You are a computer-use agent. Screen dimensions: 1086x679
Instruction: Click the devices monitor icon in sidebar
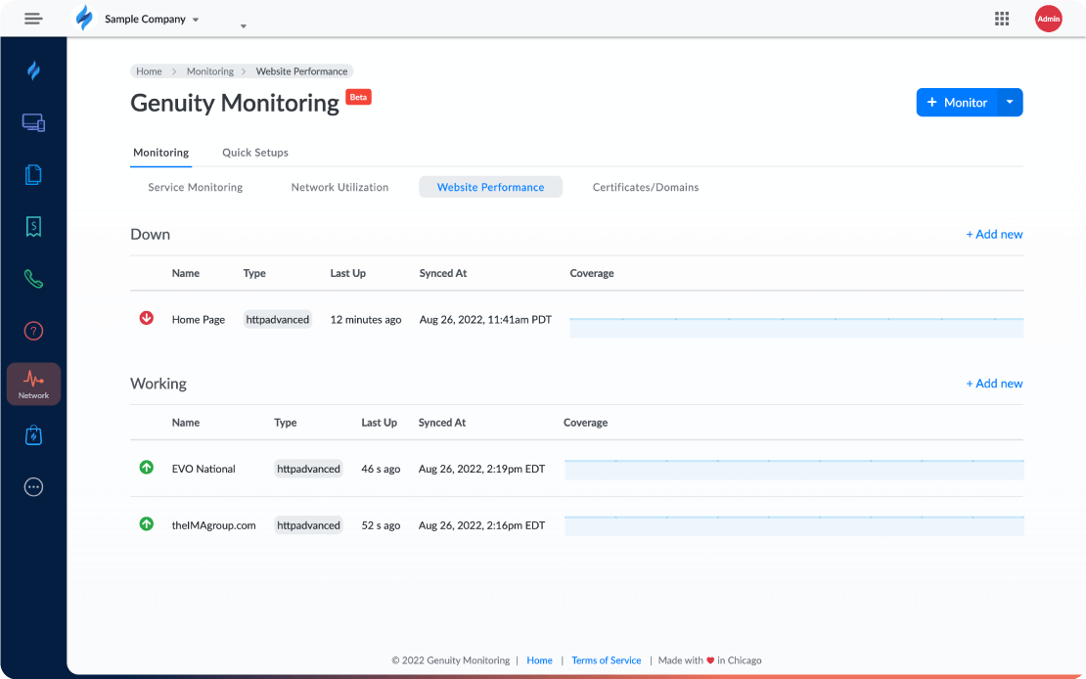point(33,123)
